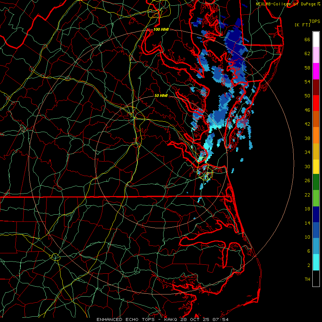Click the gold legend swatch
The width and height of the screenshot is (322, 322).
316,152
